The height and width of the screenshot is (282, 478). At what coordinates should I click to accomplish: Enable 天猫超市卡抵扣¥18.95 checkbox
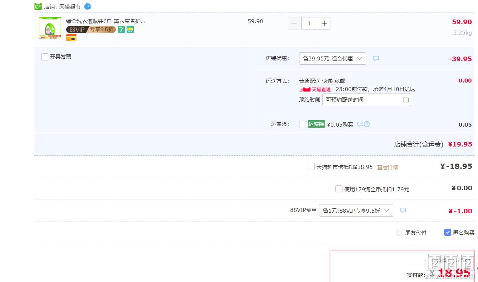point(311,166)
